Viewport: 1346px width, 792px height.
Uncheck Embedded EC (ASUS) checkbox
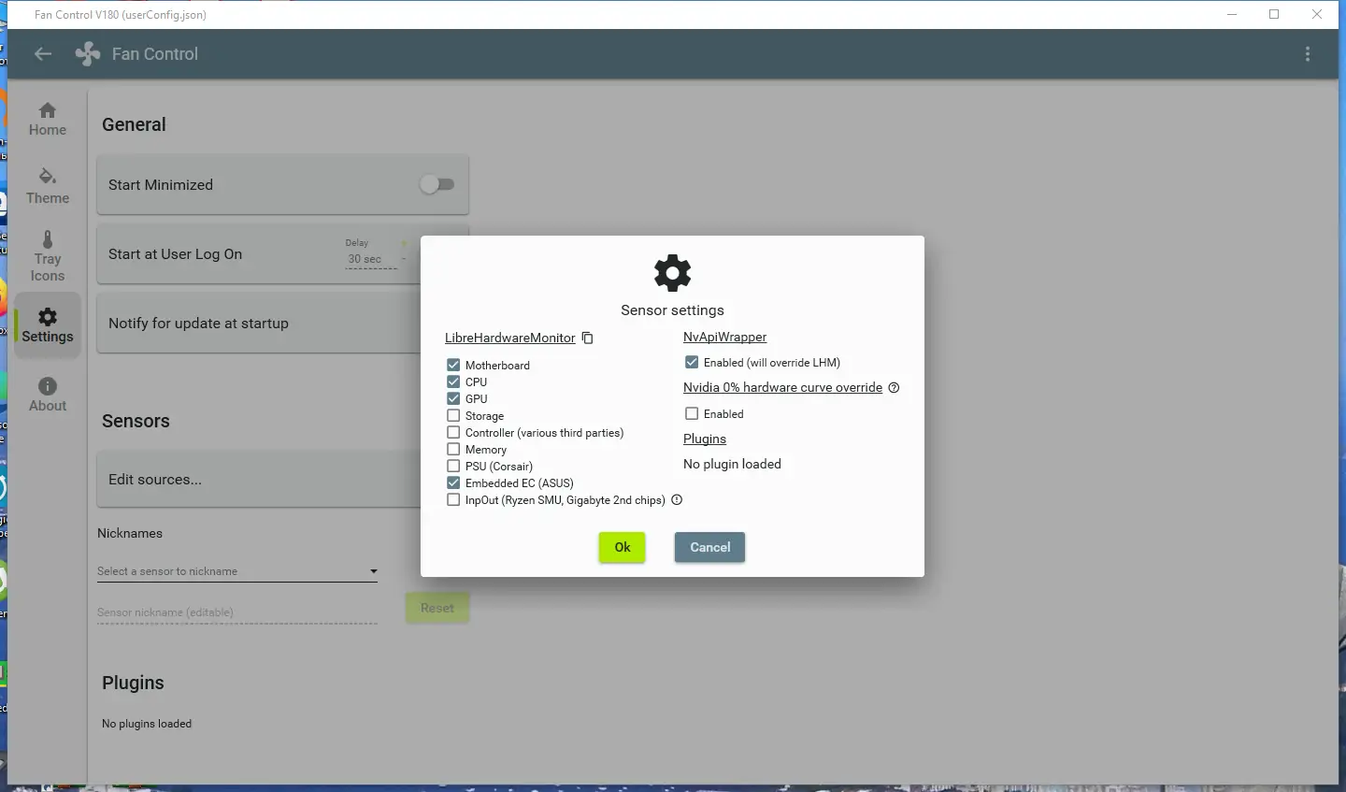453,482
